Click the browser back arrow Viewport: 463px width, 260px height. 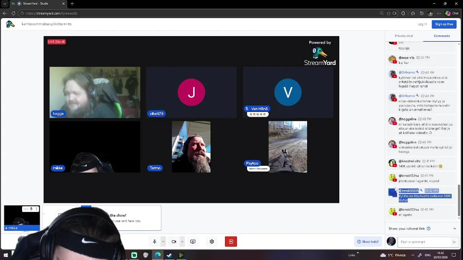5,13
